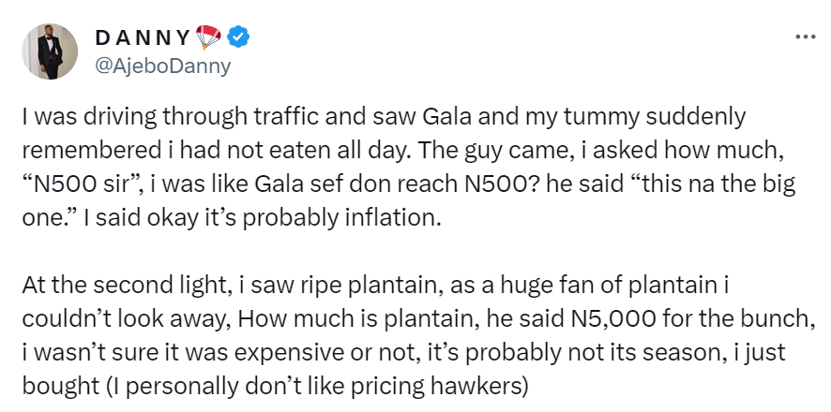
Task: Open the @AjeboDanny handle link
Action: (x=162, y=66)
